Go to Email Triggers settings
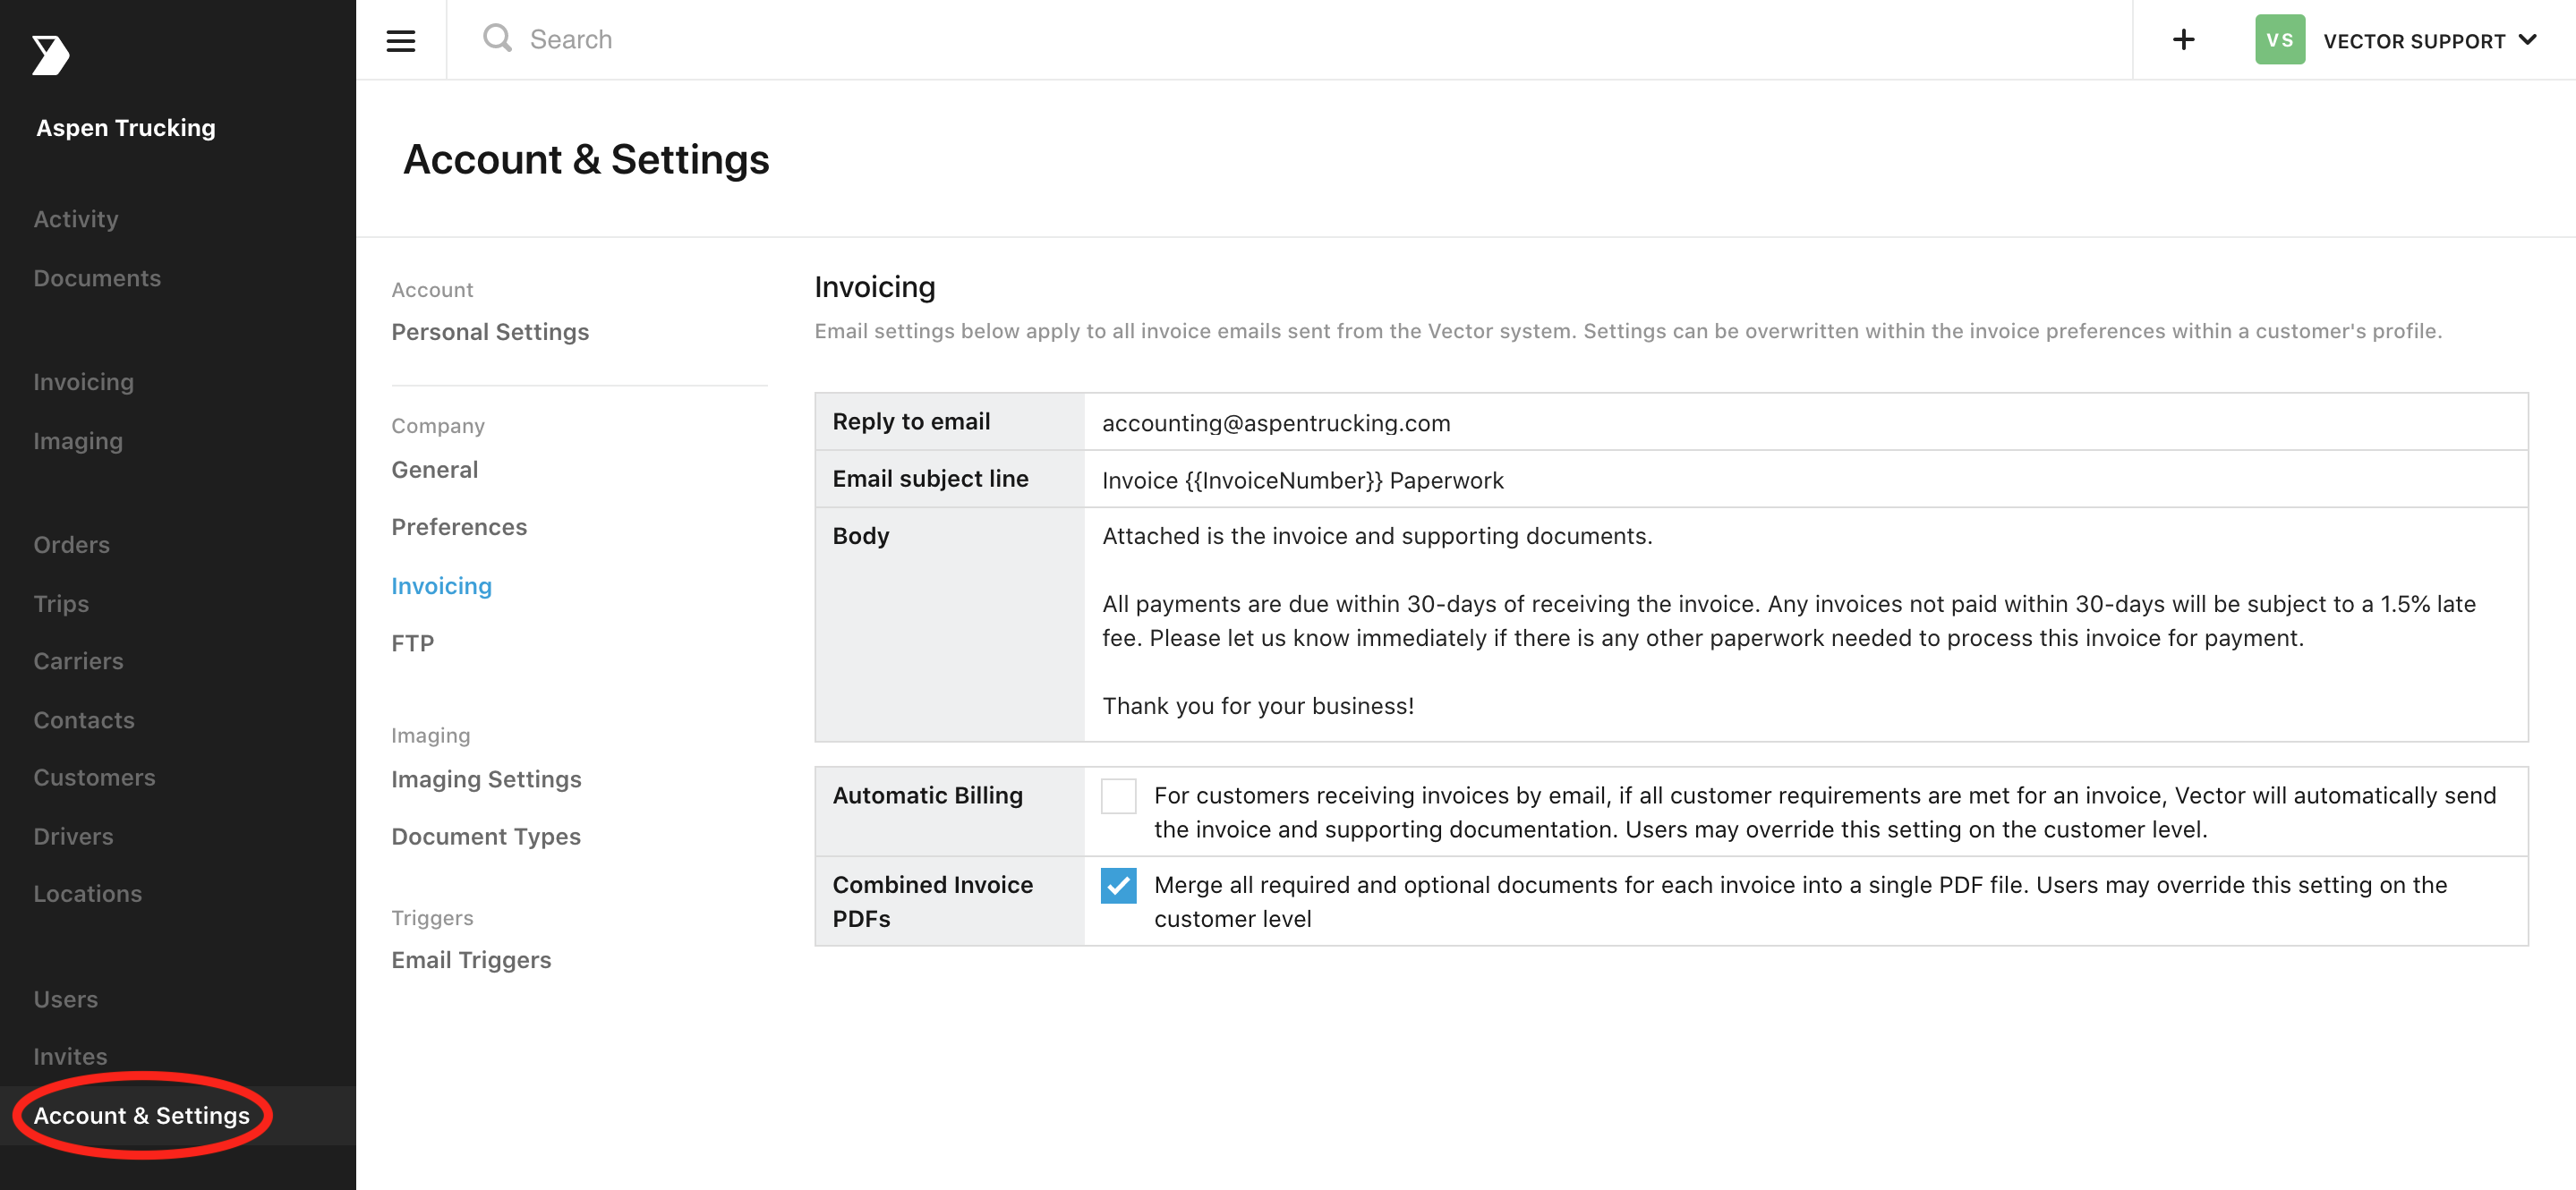This screenshot has height=1190, width=2576. pyautogui.click(x=471, y=959)
